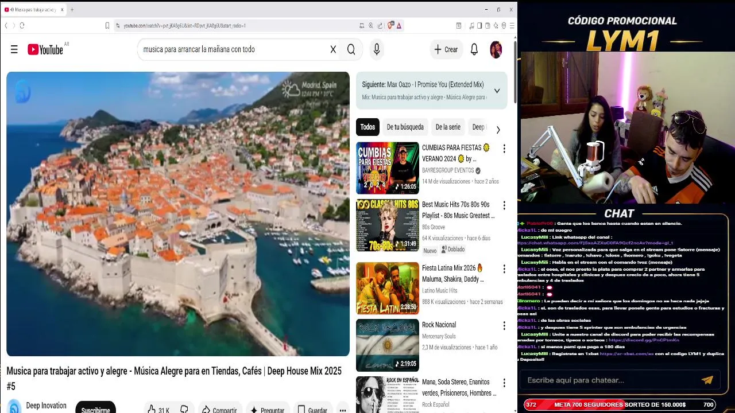The width and height of the screenshot is (735, 413).
Task: Open the Cumbias Para Fiestas video thumbnail
Action: (x=388, y=168)
